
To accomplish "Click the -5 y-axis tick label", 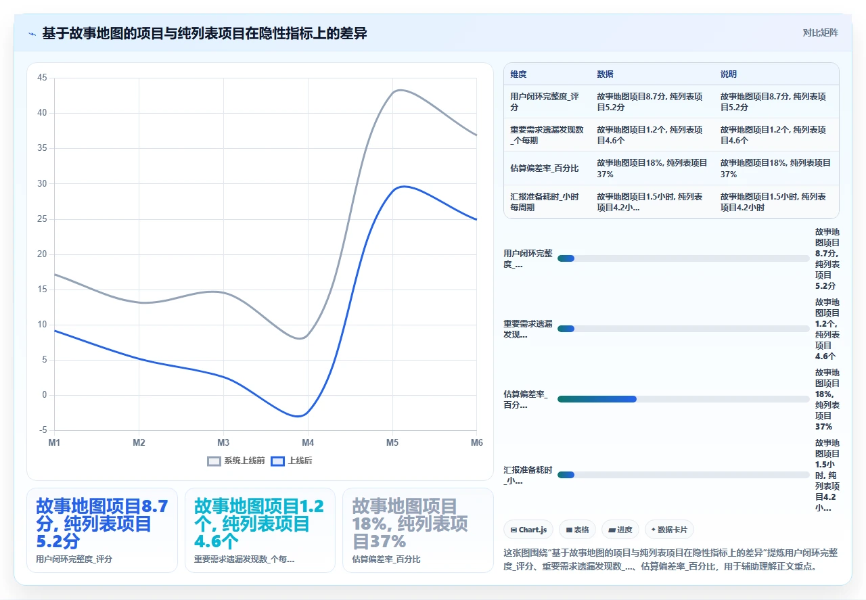I will coord(43,430).
